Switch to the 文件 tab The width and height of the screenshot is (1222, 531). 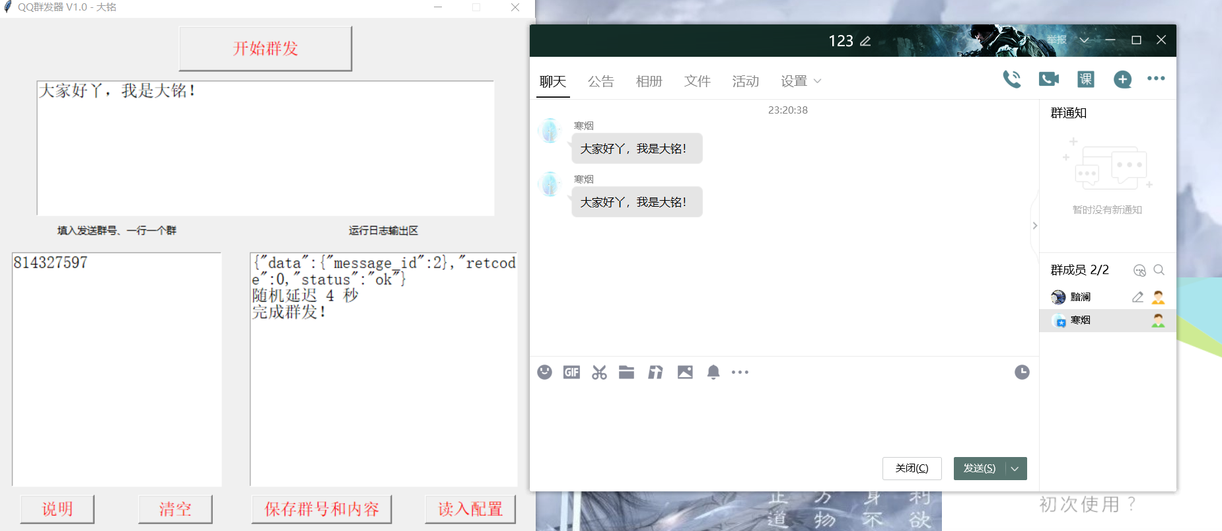697,81
